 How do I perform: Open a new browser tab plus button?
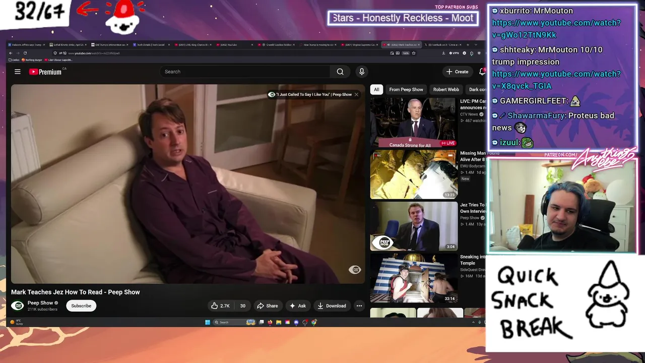click(x=468, y=45)
